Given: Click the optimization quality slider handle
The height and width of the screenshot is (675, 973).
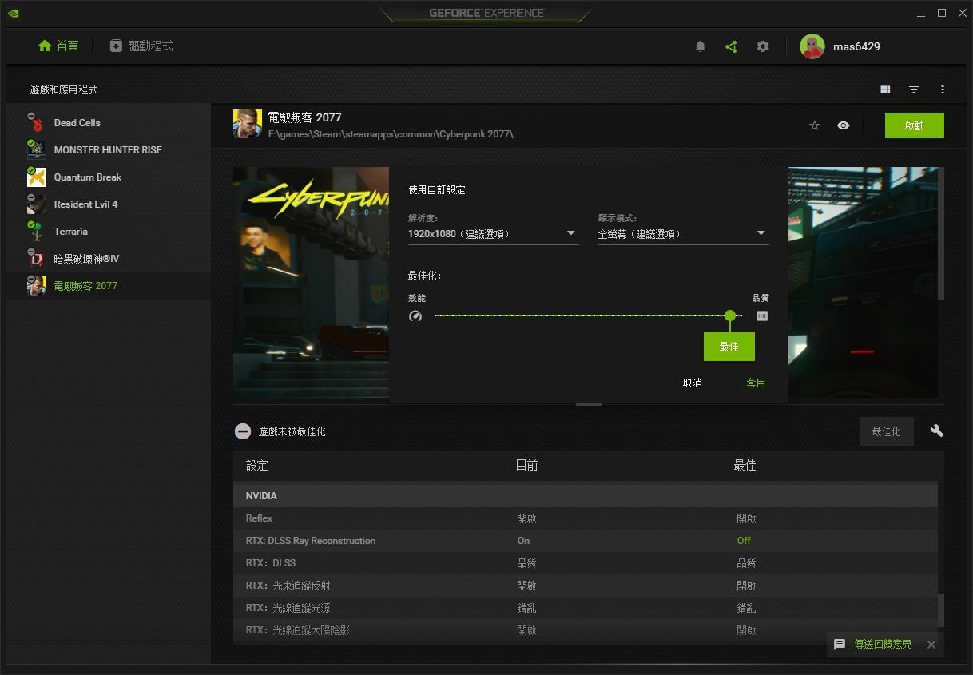Looking at the screenshot, I should 729,316.
